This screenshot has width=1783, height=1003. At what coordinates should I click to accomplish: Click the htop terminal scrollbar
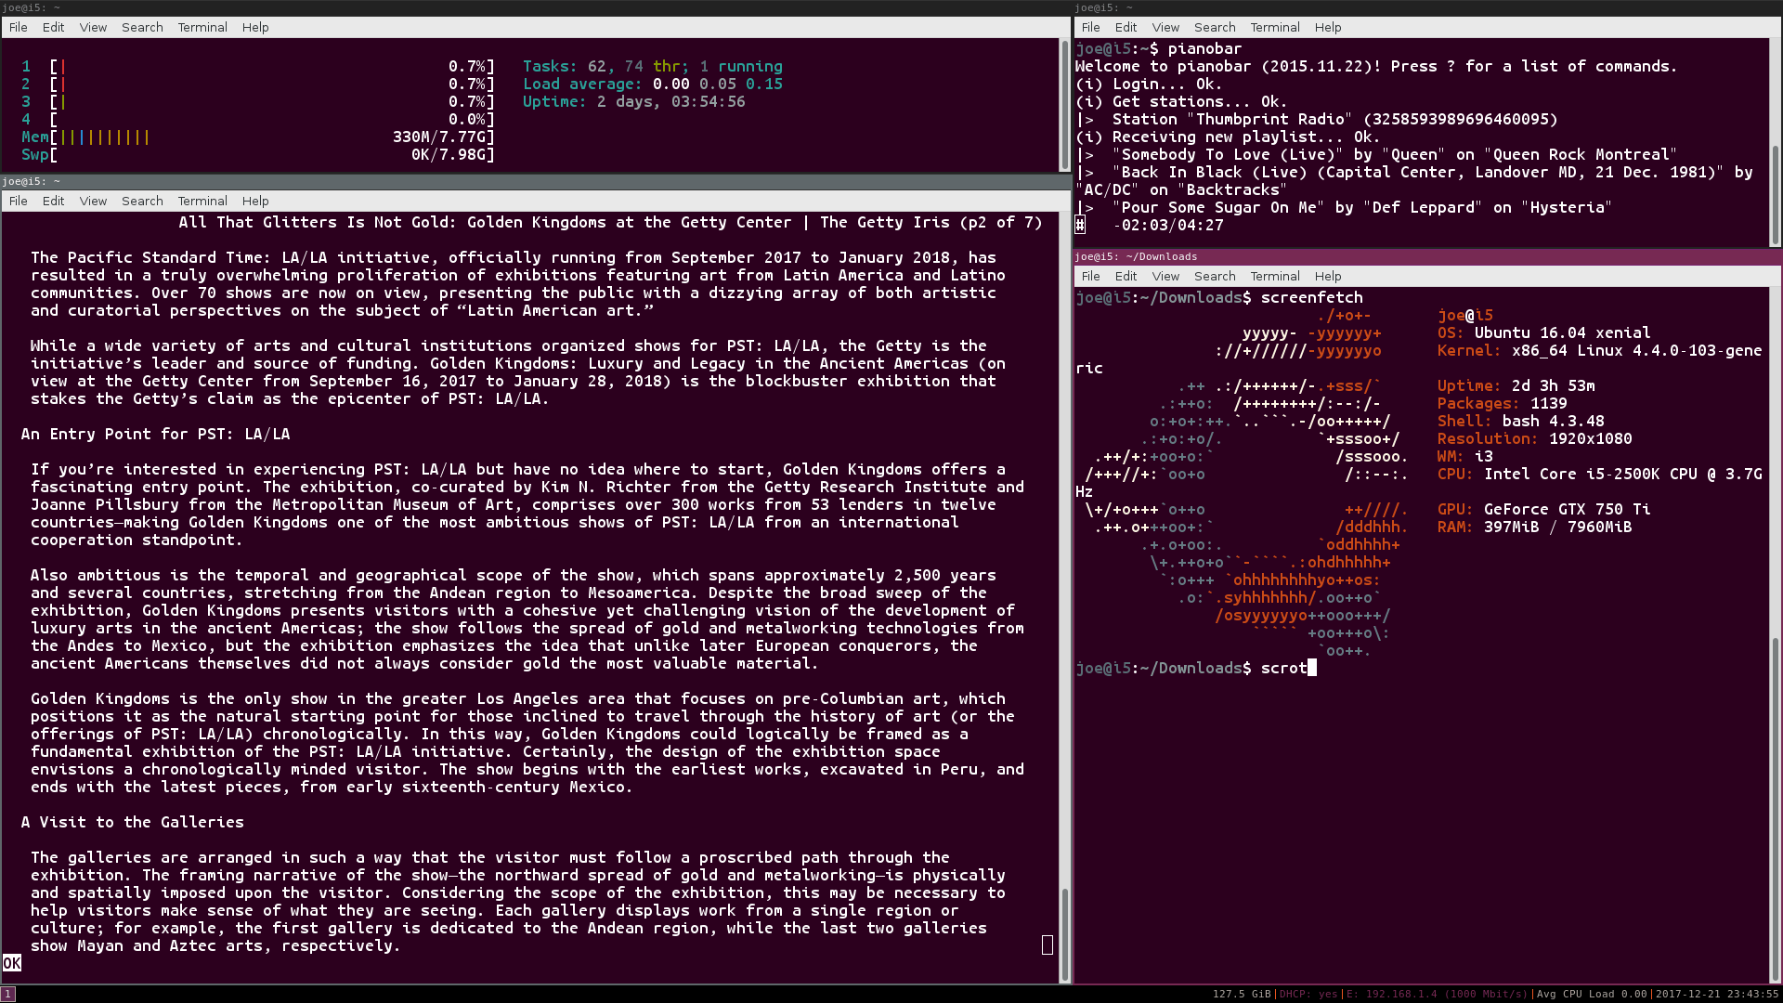pos(1064,104)
